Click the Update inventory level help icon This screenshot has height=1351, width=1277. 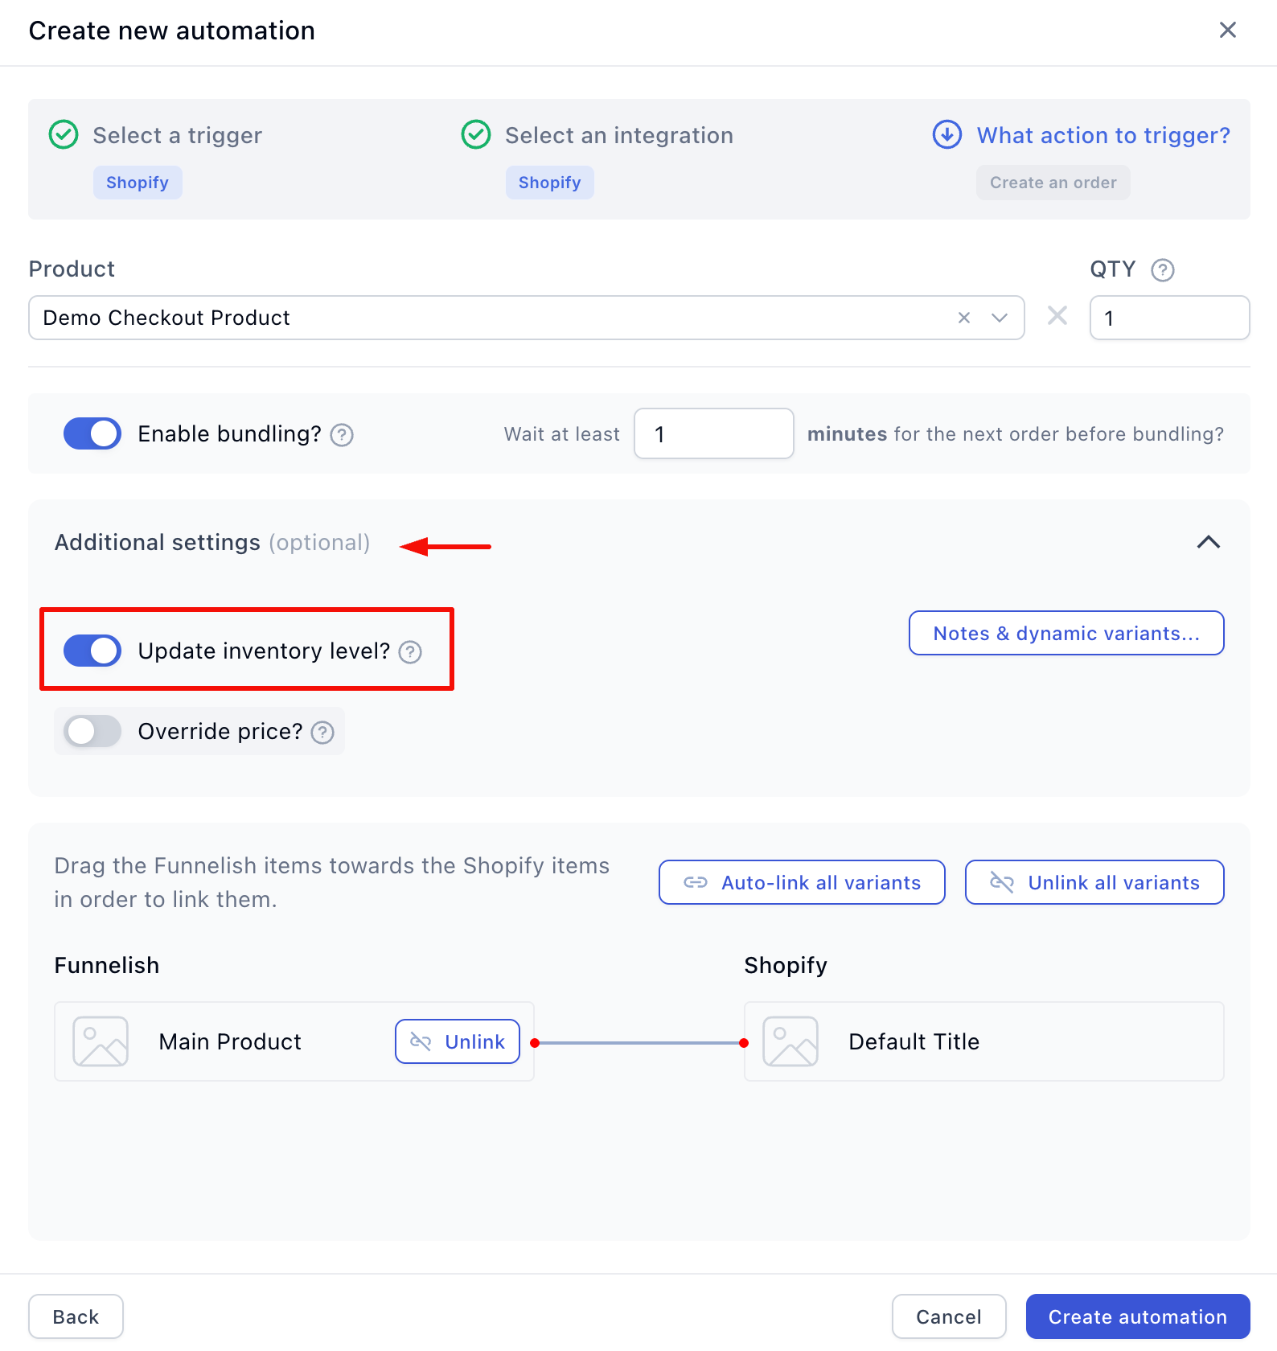(x=410, y=652)
